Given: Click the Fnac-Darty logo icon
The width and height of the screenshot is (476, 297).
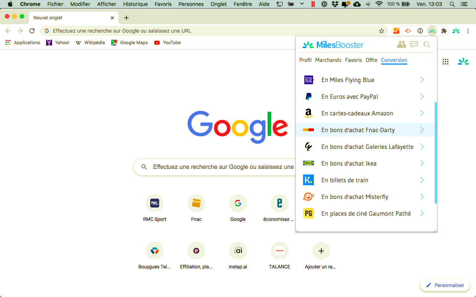Looking at the screenshot, I should 308,130.
